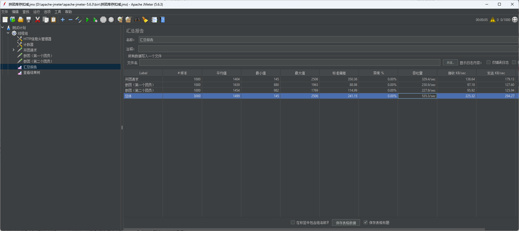Collapse the 测试计划 root node
Image resolution: width=519 pixels, height=231 pixels.
pos(3,28)
